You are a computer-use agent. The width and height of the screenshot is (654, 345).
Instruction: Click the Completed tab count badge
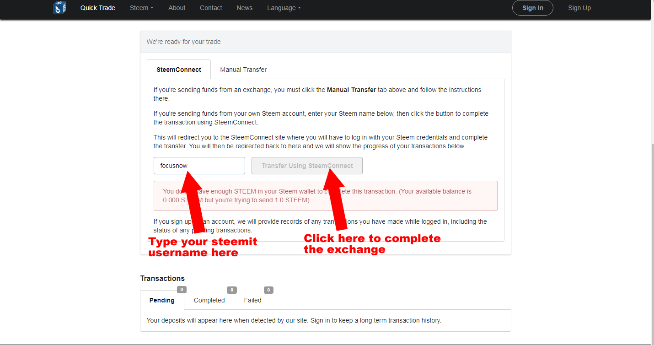coord(232,290)
